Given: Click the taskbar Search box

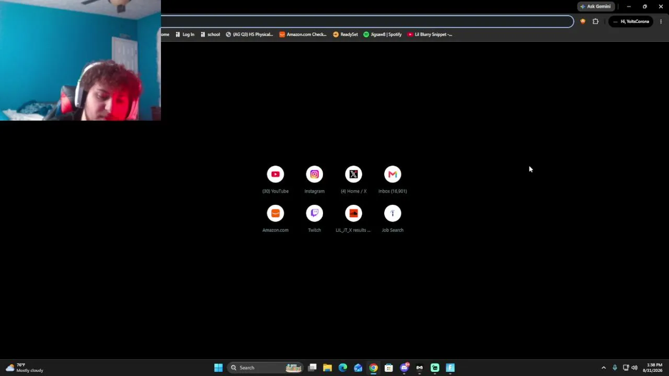Looking at the screenshot, I should 266,368.
